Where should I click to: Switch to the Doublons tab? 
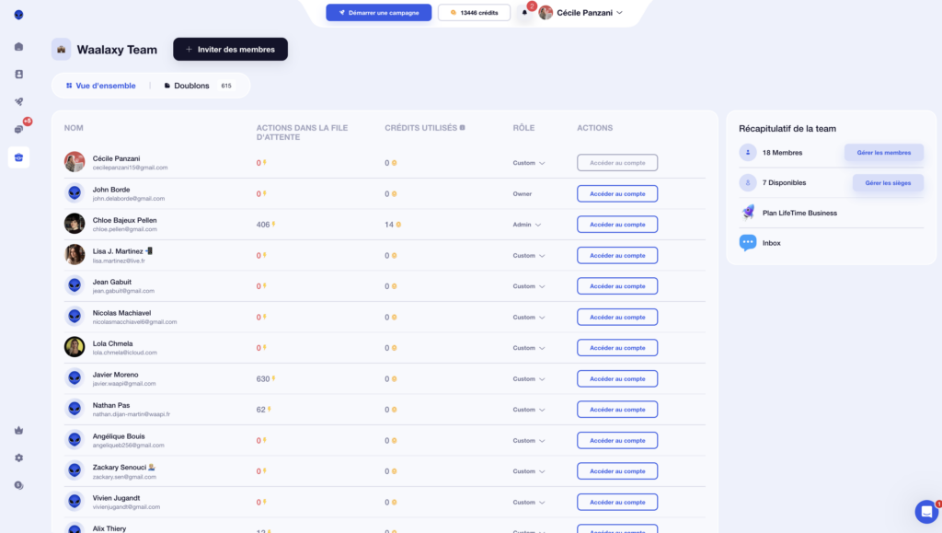click(x=191, y=86)
